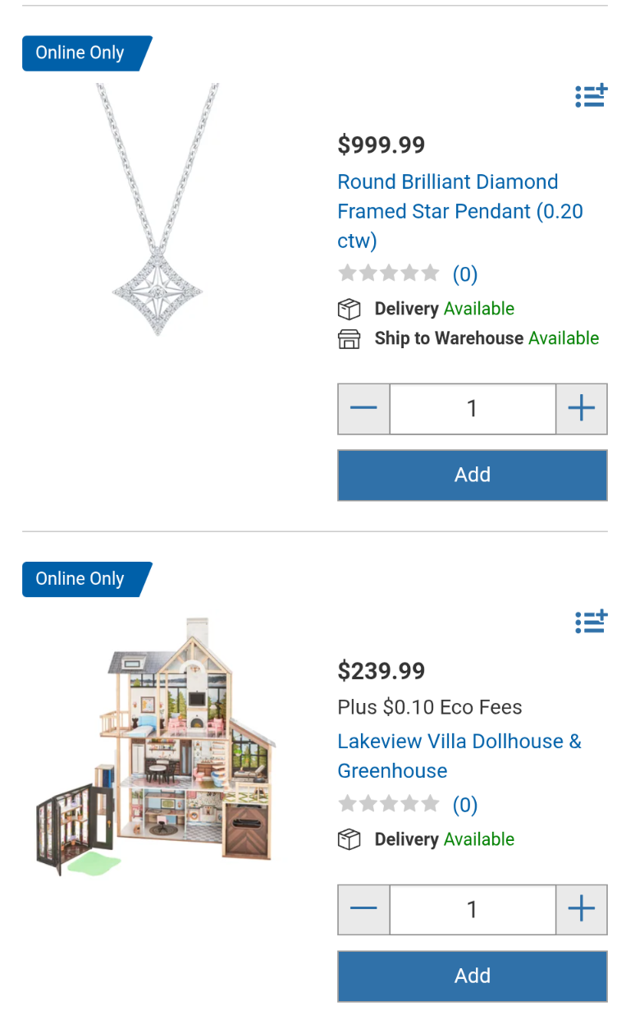Add the diamond pendant to a list
This screenshot has width=626, height=1029.
[x=591, y=96]
